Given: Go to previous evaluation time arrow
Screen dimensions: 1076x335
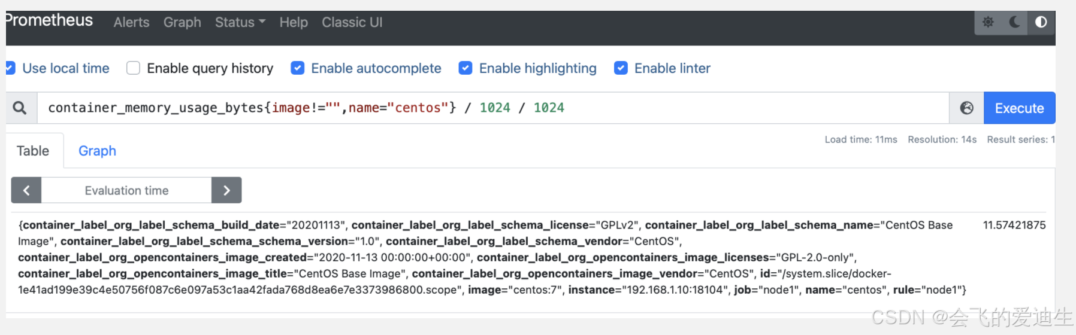Looking at the screenshot, I should 26,190.
